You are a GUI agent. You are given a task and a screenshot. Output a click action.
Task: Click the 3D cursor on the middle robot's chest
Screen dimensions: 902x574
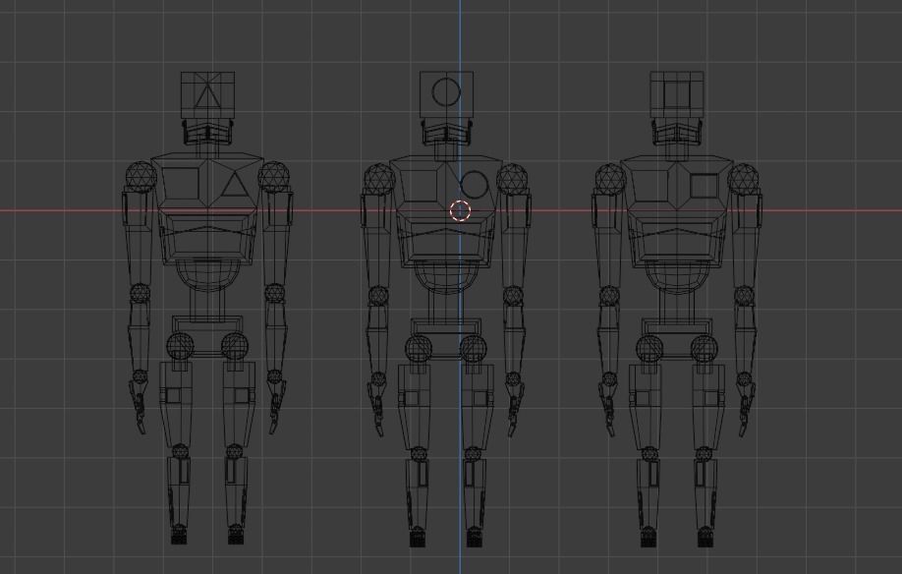(460, 209)
